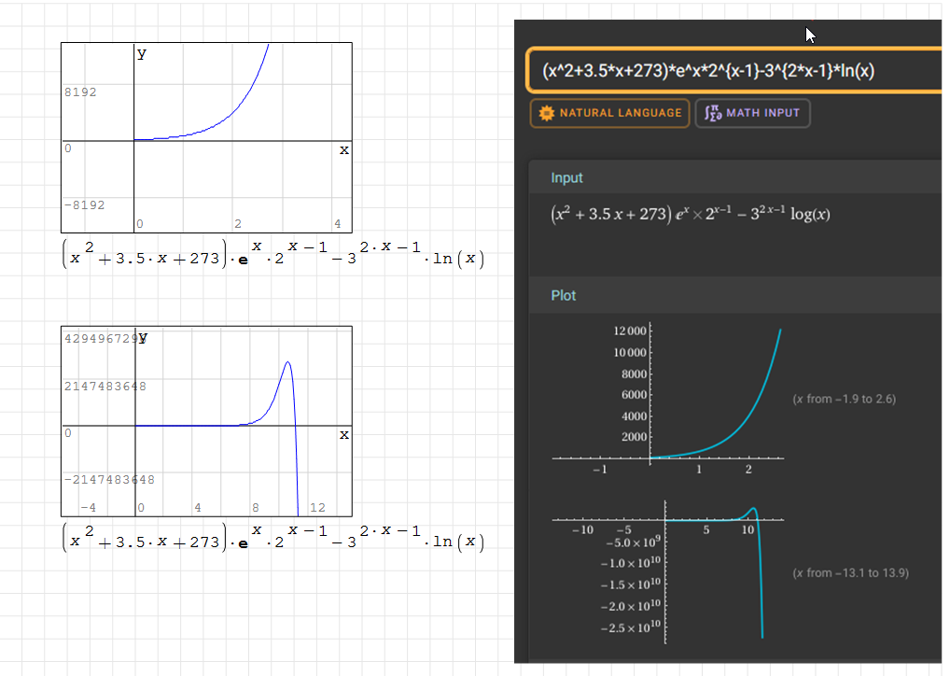Click the Plot section header

point(564,295)
